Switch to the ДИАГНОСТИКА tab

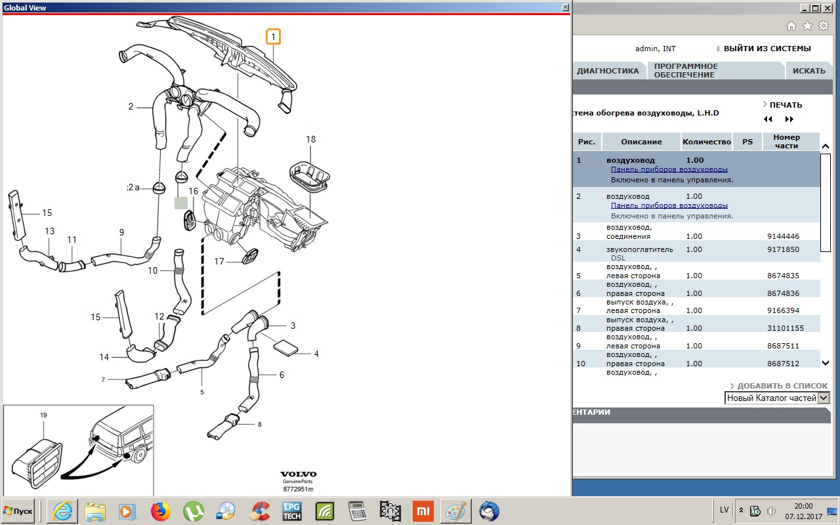(x=607, y=71)
